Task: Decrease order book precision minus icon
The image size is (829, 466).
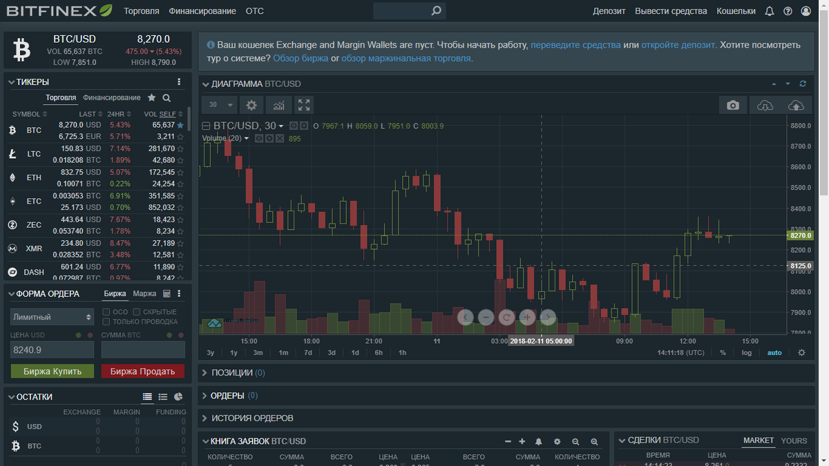Action: 508,441
